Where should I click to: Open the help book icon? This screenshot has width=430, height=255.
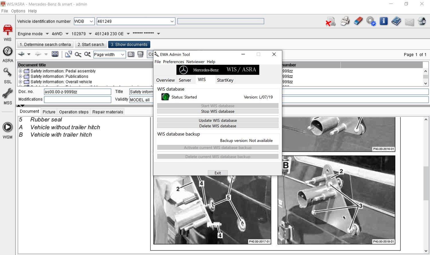396,21
